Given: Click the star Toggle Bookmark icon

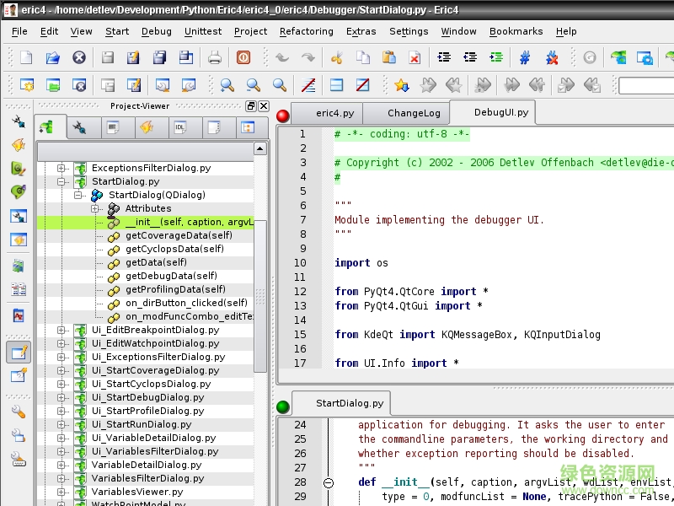Looking at the screenshot, I should coord(402,85).
